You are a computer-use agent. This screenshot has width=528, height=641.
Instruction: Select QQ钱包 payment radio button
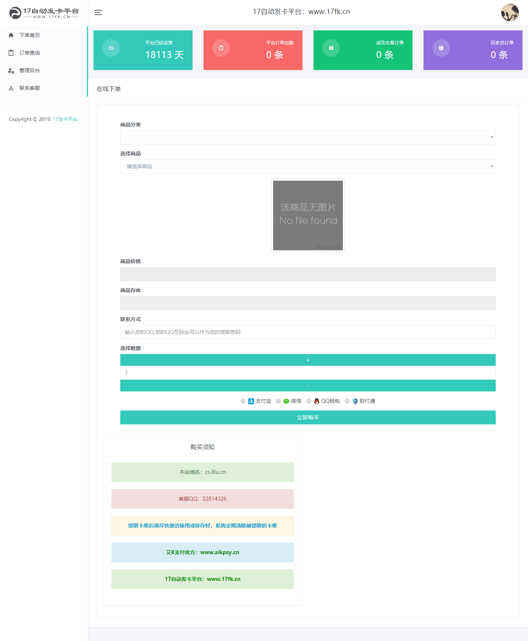tap(309, 401)
